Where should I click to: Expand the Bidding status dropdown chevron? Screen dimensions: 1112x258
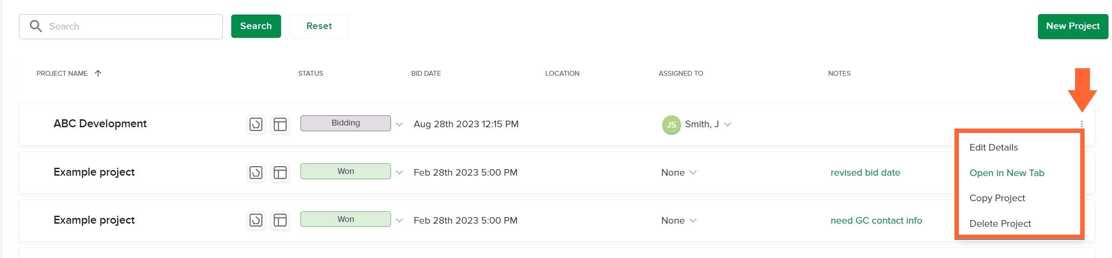(399, 125)
